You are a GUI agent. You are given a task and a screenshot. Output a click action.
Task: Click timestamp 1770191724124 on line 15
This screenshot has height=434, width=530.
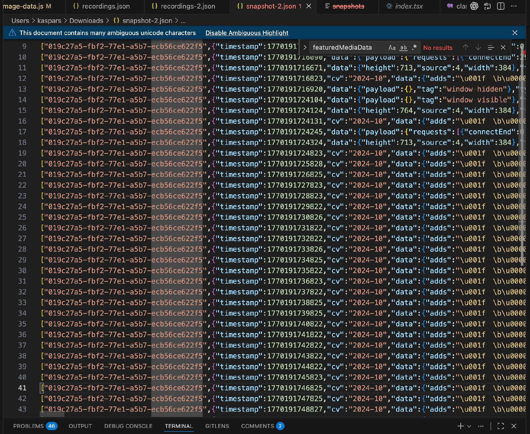[295, 110]
